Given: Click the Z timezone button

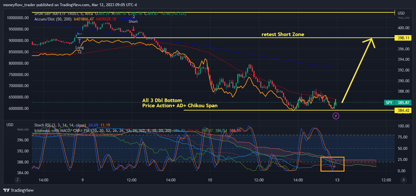Looking at the screenshot, I should click(18, 180).
